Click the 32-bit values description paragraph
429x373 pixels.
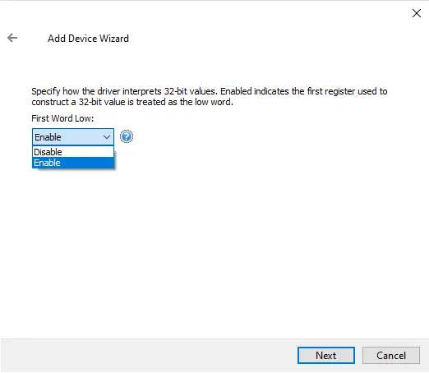(210, 96)
